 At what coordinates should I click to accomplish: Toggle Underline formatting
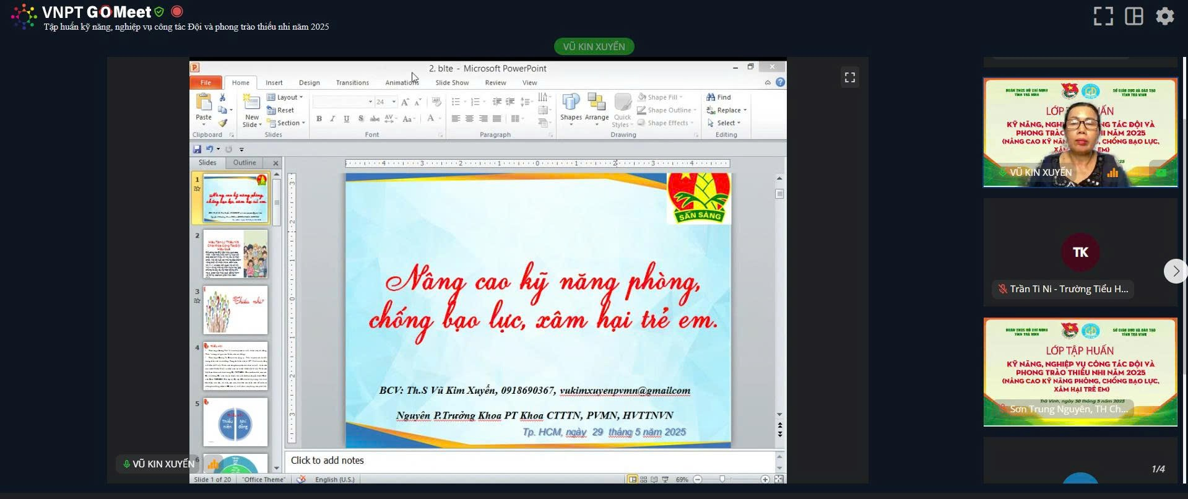coord(346,119)
